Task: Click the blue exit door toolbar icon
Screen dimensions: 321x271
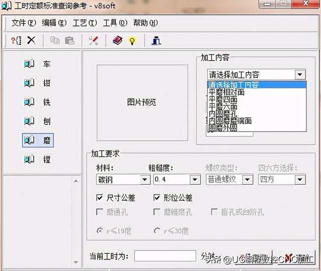Action: pyautogui.click(x=156, y=40)
